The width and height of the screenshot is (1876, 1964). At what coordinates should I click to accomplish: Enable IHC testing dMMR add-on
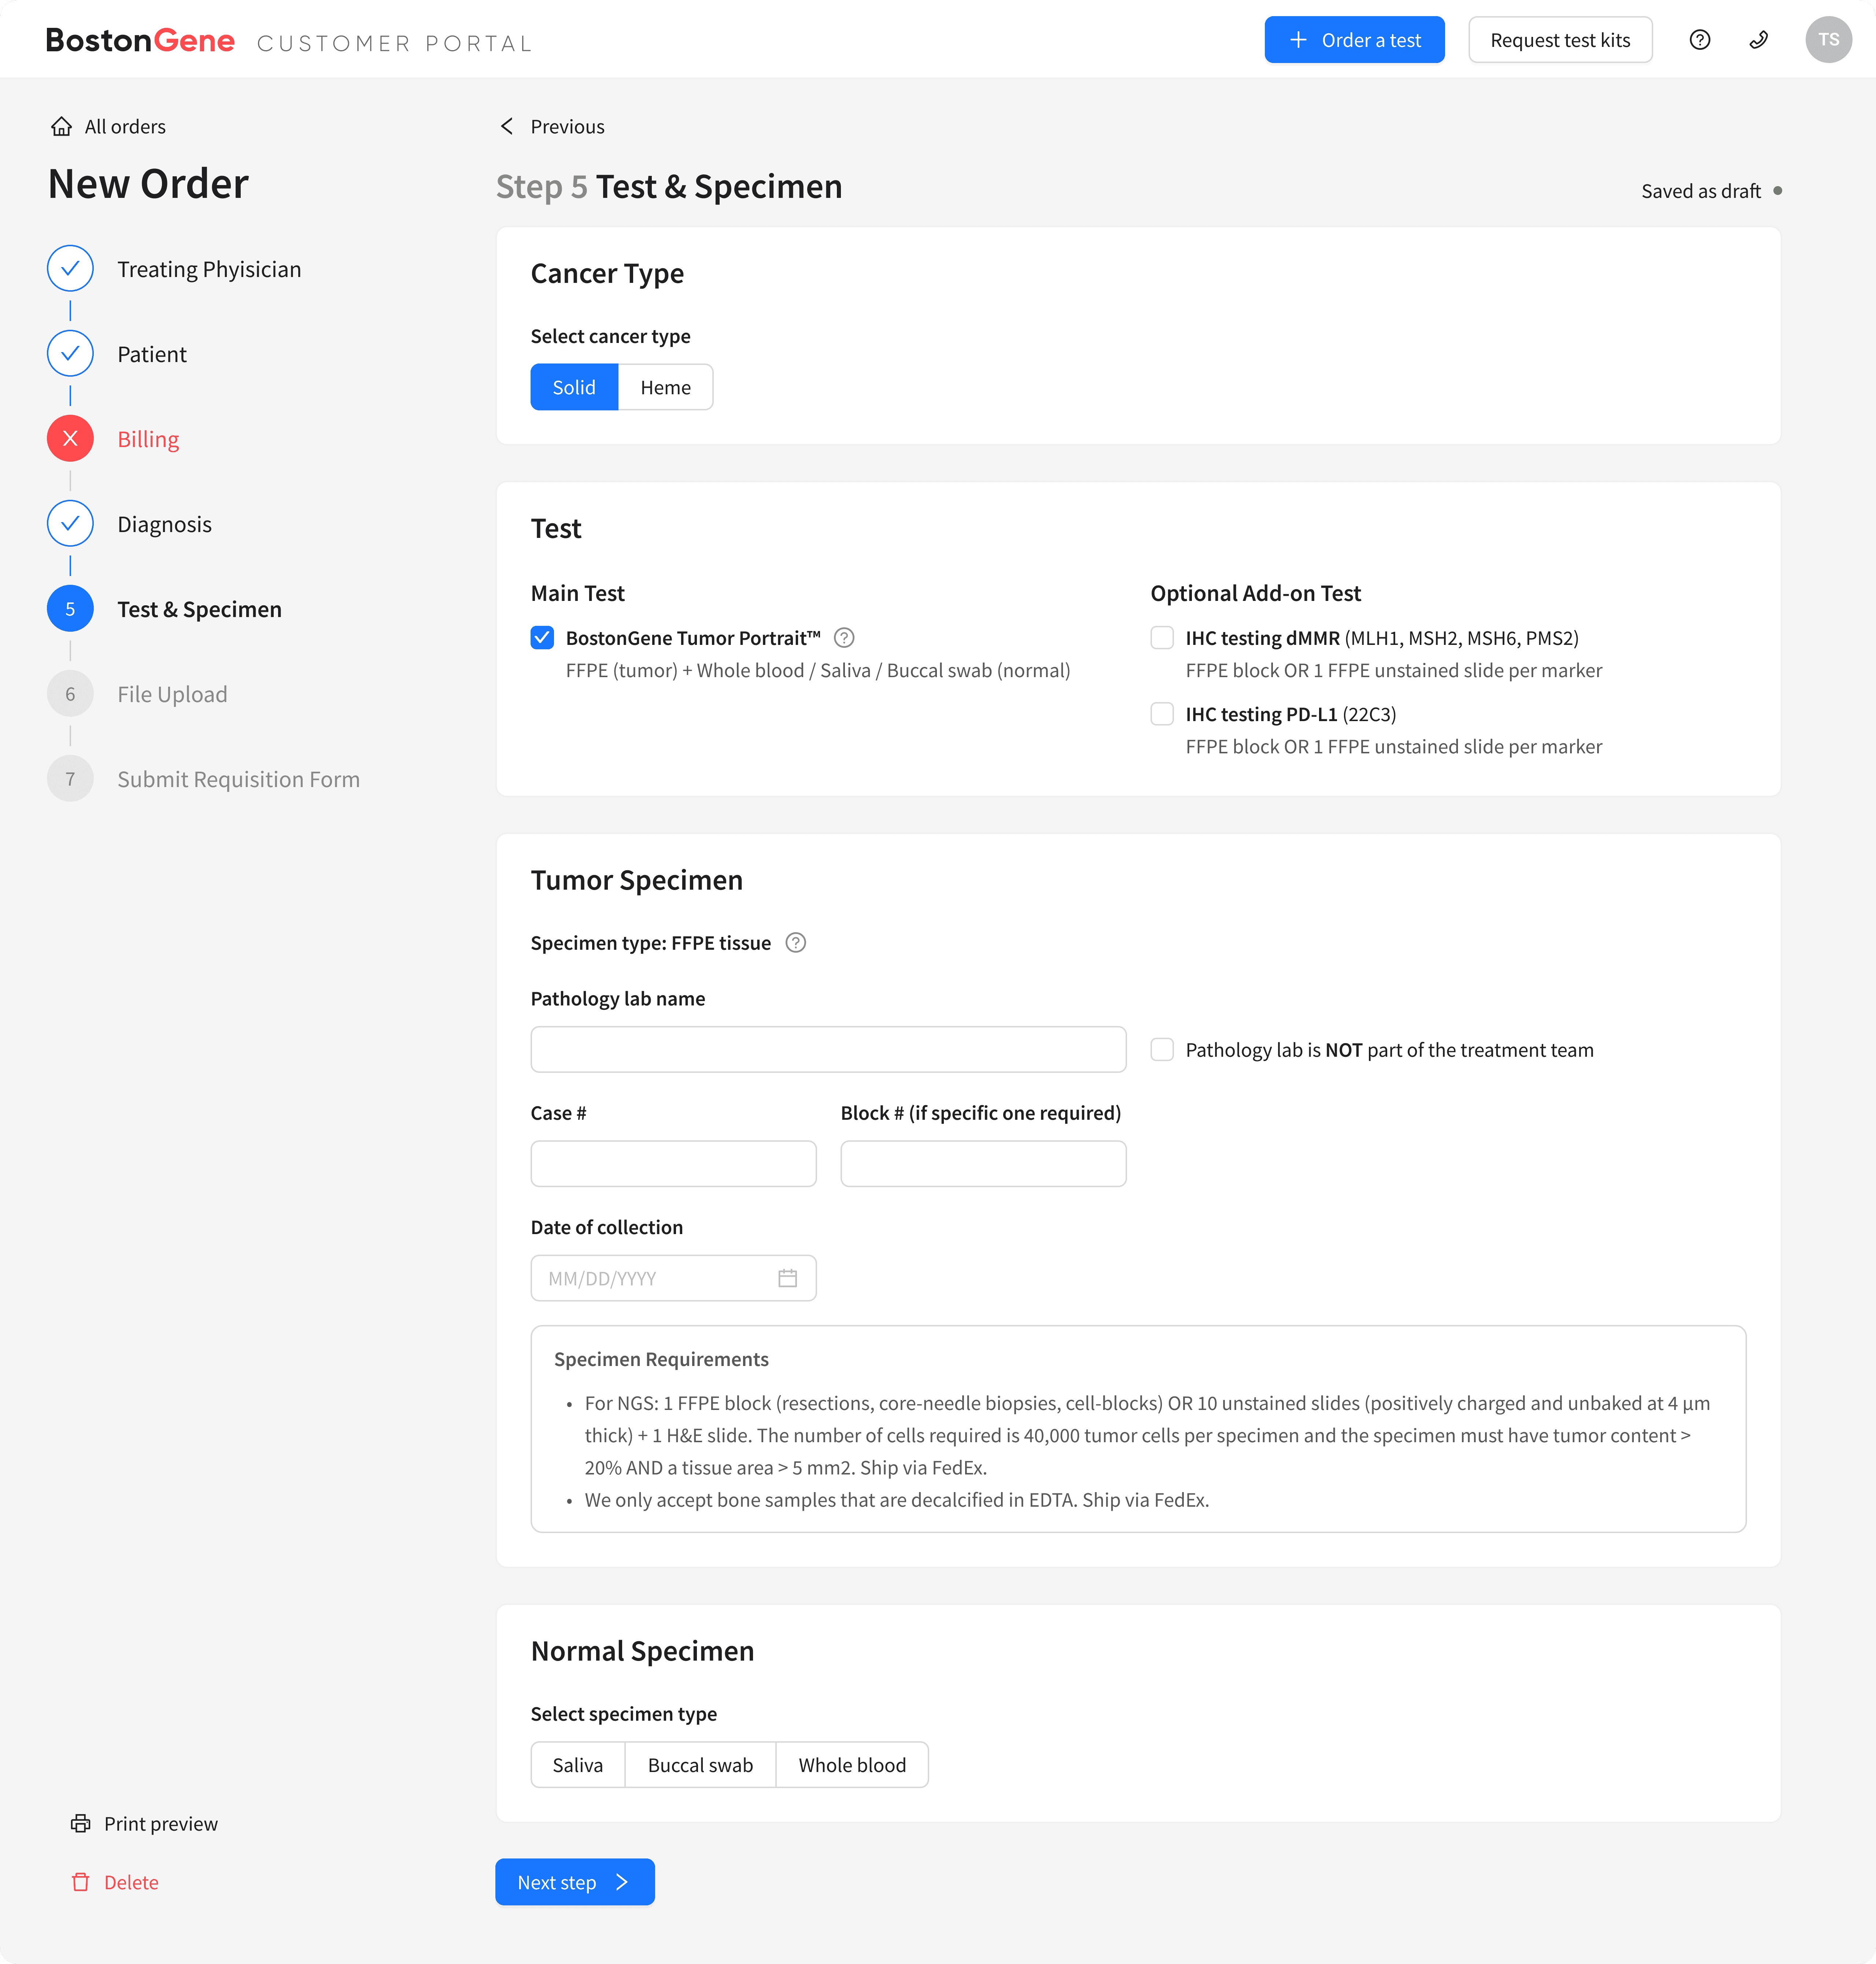tap(1161, 638)
